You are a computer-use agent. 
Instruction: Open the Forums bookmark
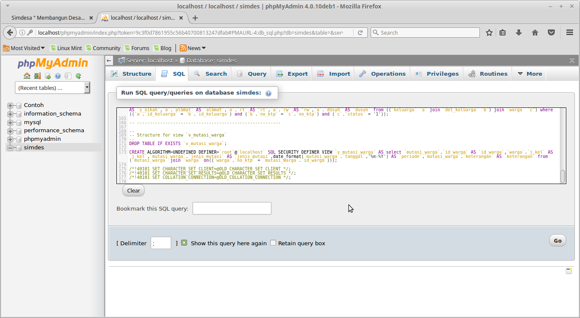pos(137,48)
